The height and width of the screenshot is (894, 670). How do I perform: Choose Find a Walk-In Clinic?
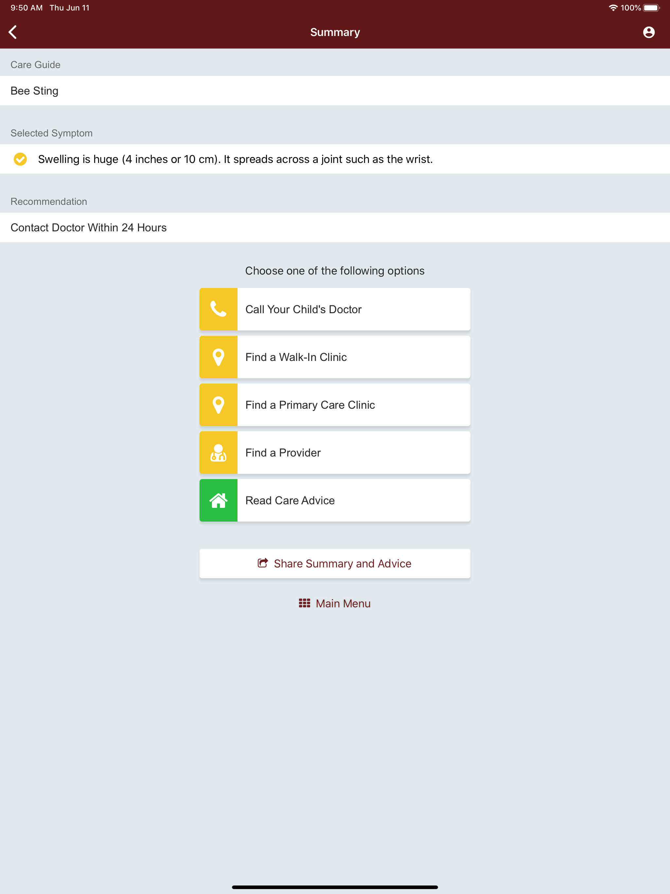pyautogui.click(x=335, y=357)
